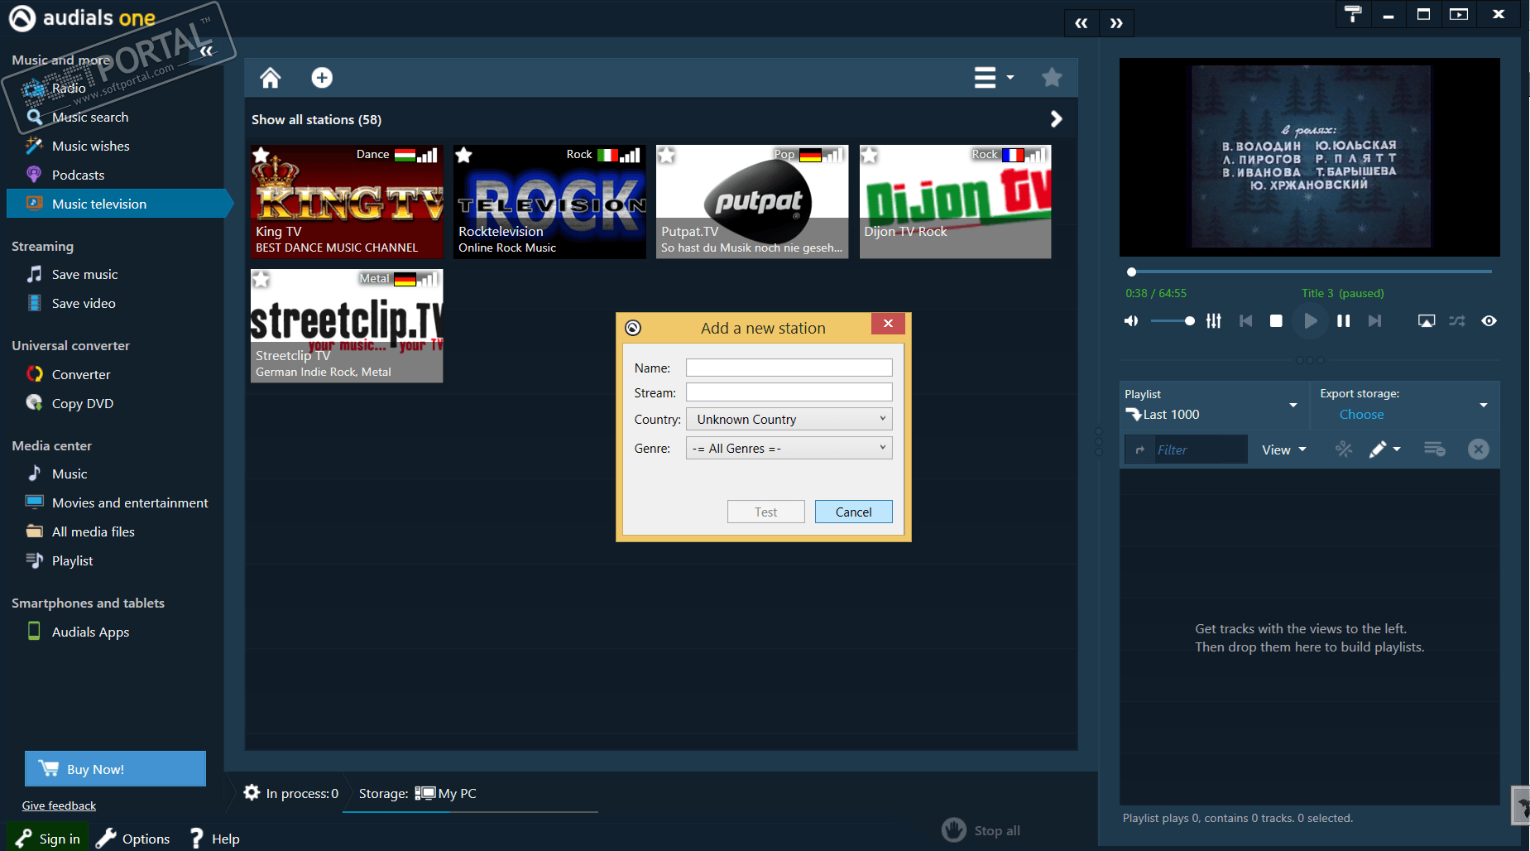Show favorite stations star icon
Screen dimensions: 1530x851
pos(1052,78)
